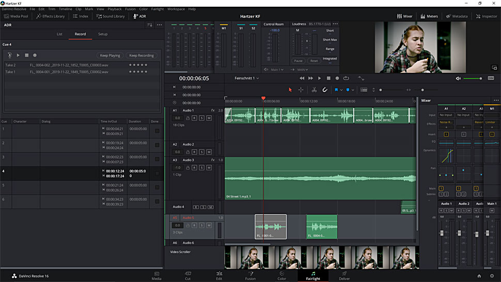Play the ADR cue take

18,55
